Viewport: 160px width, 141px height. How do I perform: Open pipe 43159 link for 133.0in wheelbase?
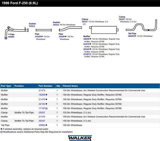(38, 37)
